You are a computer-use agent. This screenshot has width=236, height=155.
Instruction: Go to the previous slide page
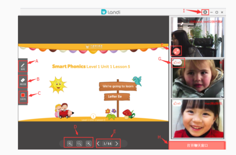click(98, 143)
